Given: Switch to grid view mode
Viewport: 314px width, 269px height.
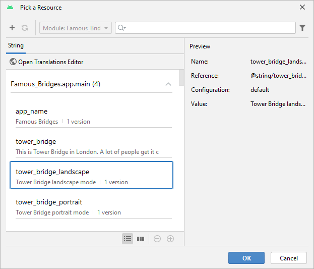Looking at the screenshot, I should pos(141,239).
